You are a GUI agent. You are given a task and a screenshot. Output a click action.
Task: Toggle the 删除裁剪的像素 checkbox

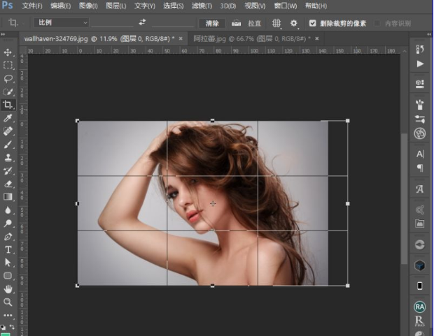click(313, 23)
